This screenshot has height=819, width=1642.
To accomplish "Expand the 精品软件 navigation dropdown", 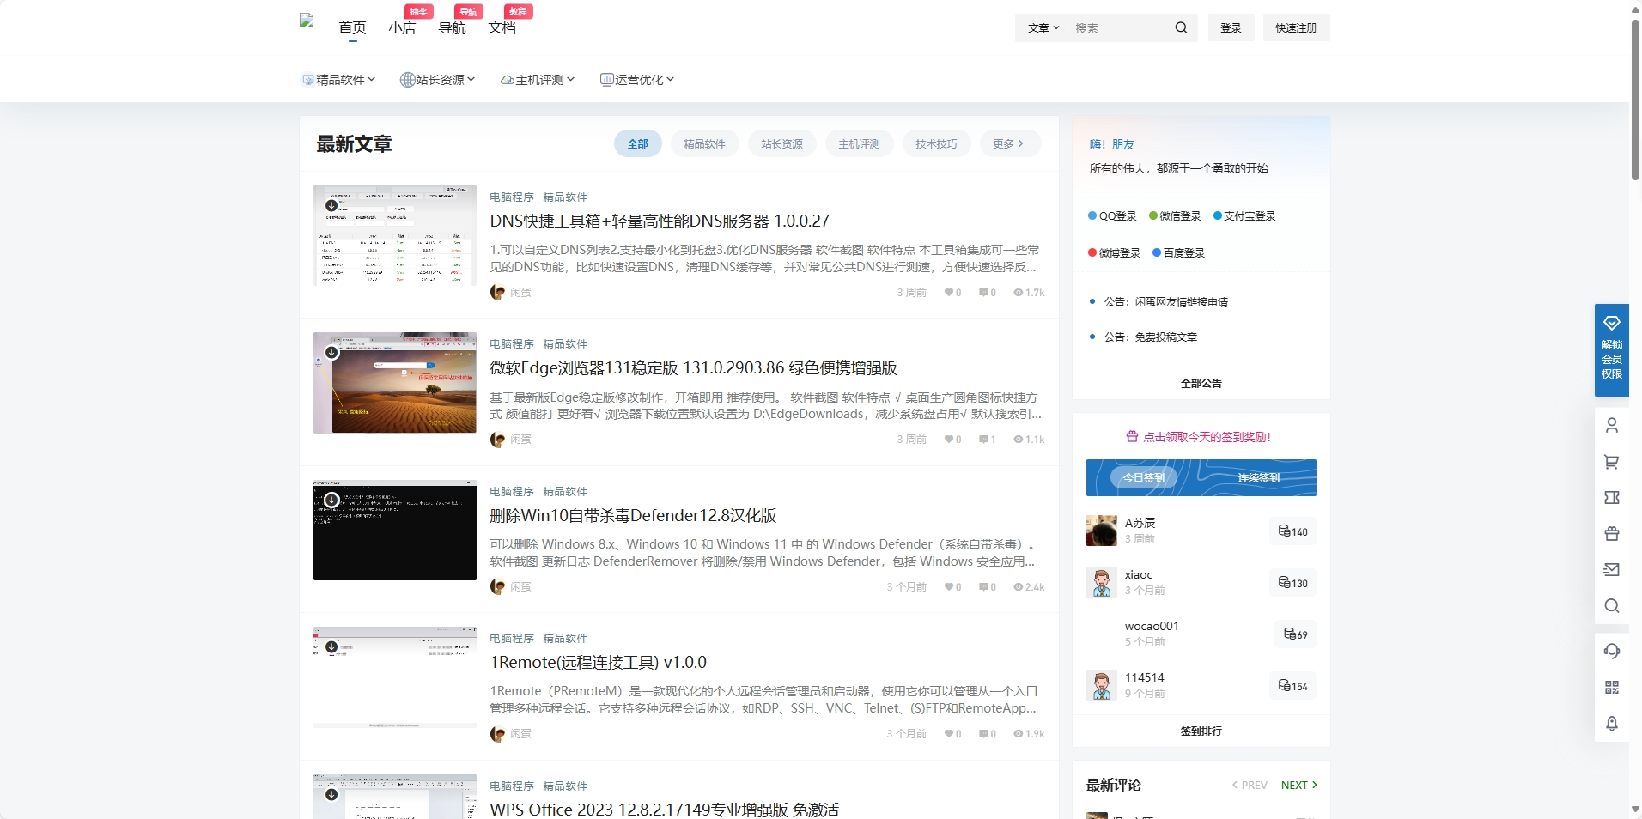I will (x=338, y=80).
